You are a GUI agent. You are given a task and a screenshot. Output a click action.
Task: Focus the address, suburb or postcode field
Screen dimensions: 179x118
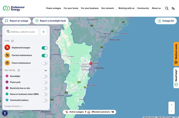(x=22, y=32)
